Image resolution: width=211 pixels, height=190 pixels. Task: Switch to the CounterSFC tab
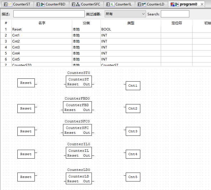90,4
